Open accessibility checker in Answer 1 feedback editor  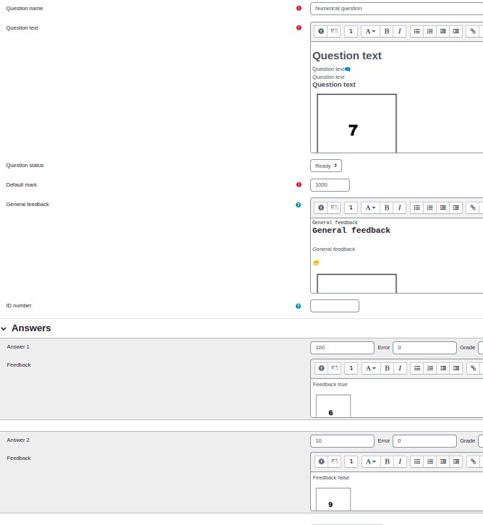pos(321,368)
